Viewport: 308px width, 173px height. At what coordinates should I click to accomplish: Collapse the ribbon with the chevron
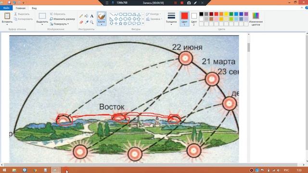click(x=302, y=8)
